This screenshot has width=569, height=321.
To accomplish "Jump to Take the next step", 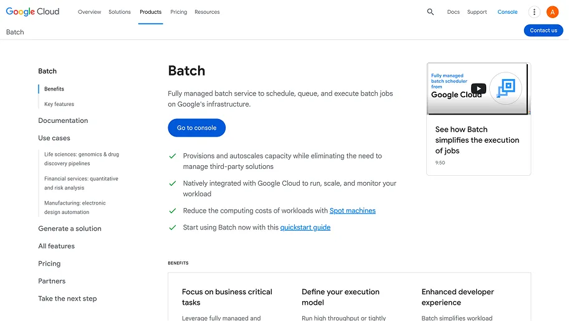I will pyautogui.click(x=67, y=299).
